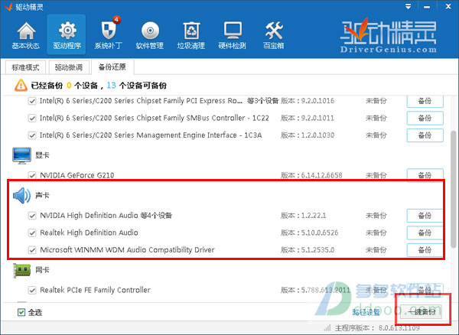Click the 网卡 category label
459x335 pixels.
coord(42,270)
